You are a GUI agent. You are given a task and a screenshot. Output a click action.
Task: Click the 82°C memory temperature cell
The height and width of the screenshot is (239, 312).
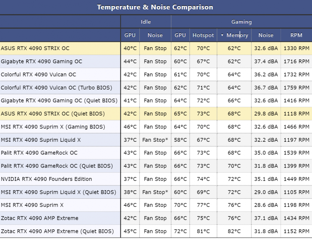[x=234, y=231]
